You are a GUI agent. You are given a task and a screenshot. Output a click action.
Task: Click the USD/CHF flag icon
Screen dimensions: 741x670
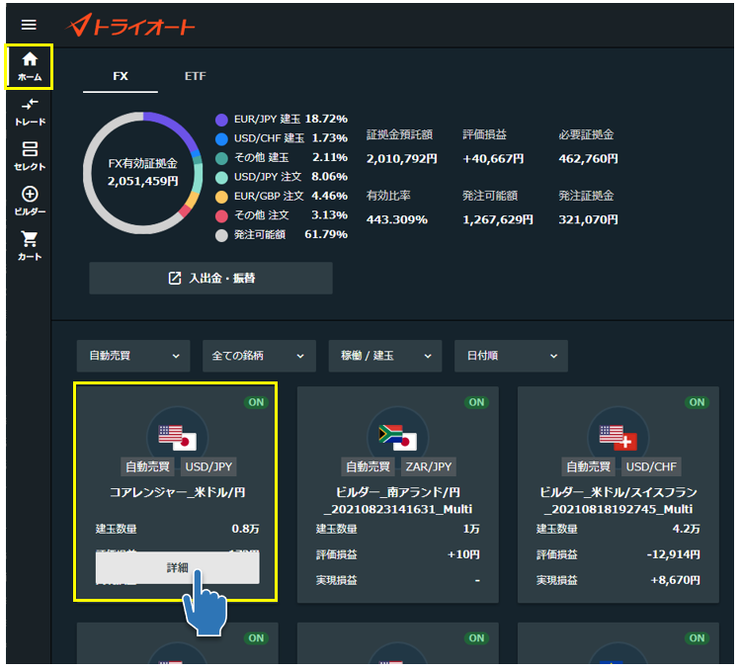coord(618,437)
